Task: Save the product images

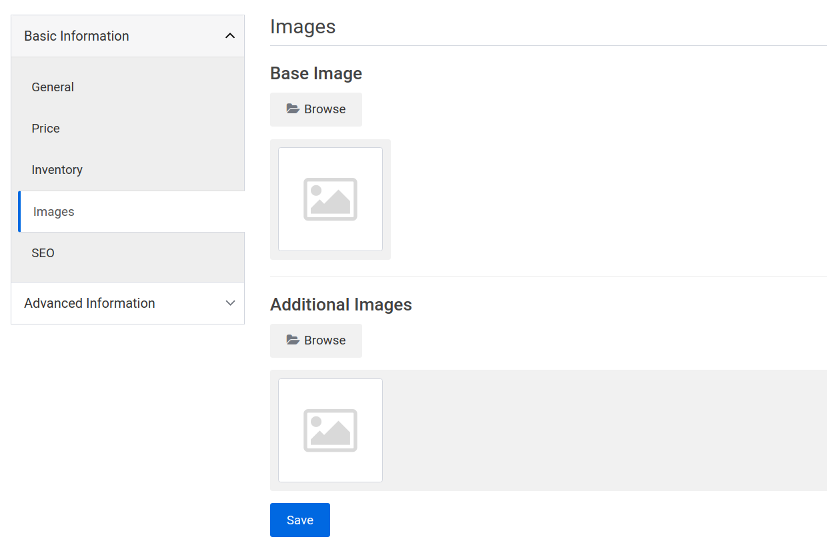Action: (299, 520)
